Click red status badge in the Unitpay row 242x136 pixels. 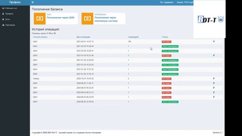tap(166, 79)
